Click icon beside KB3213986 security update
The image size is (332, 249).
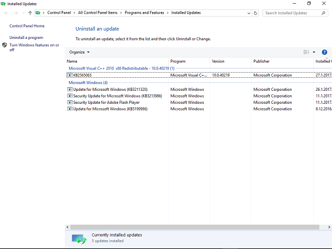(70, 95)
